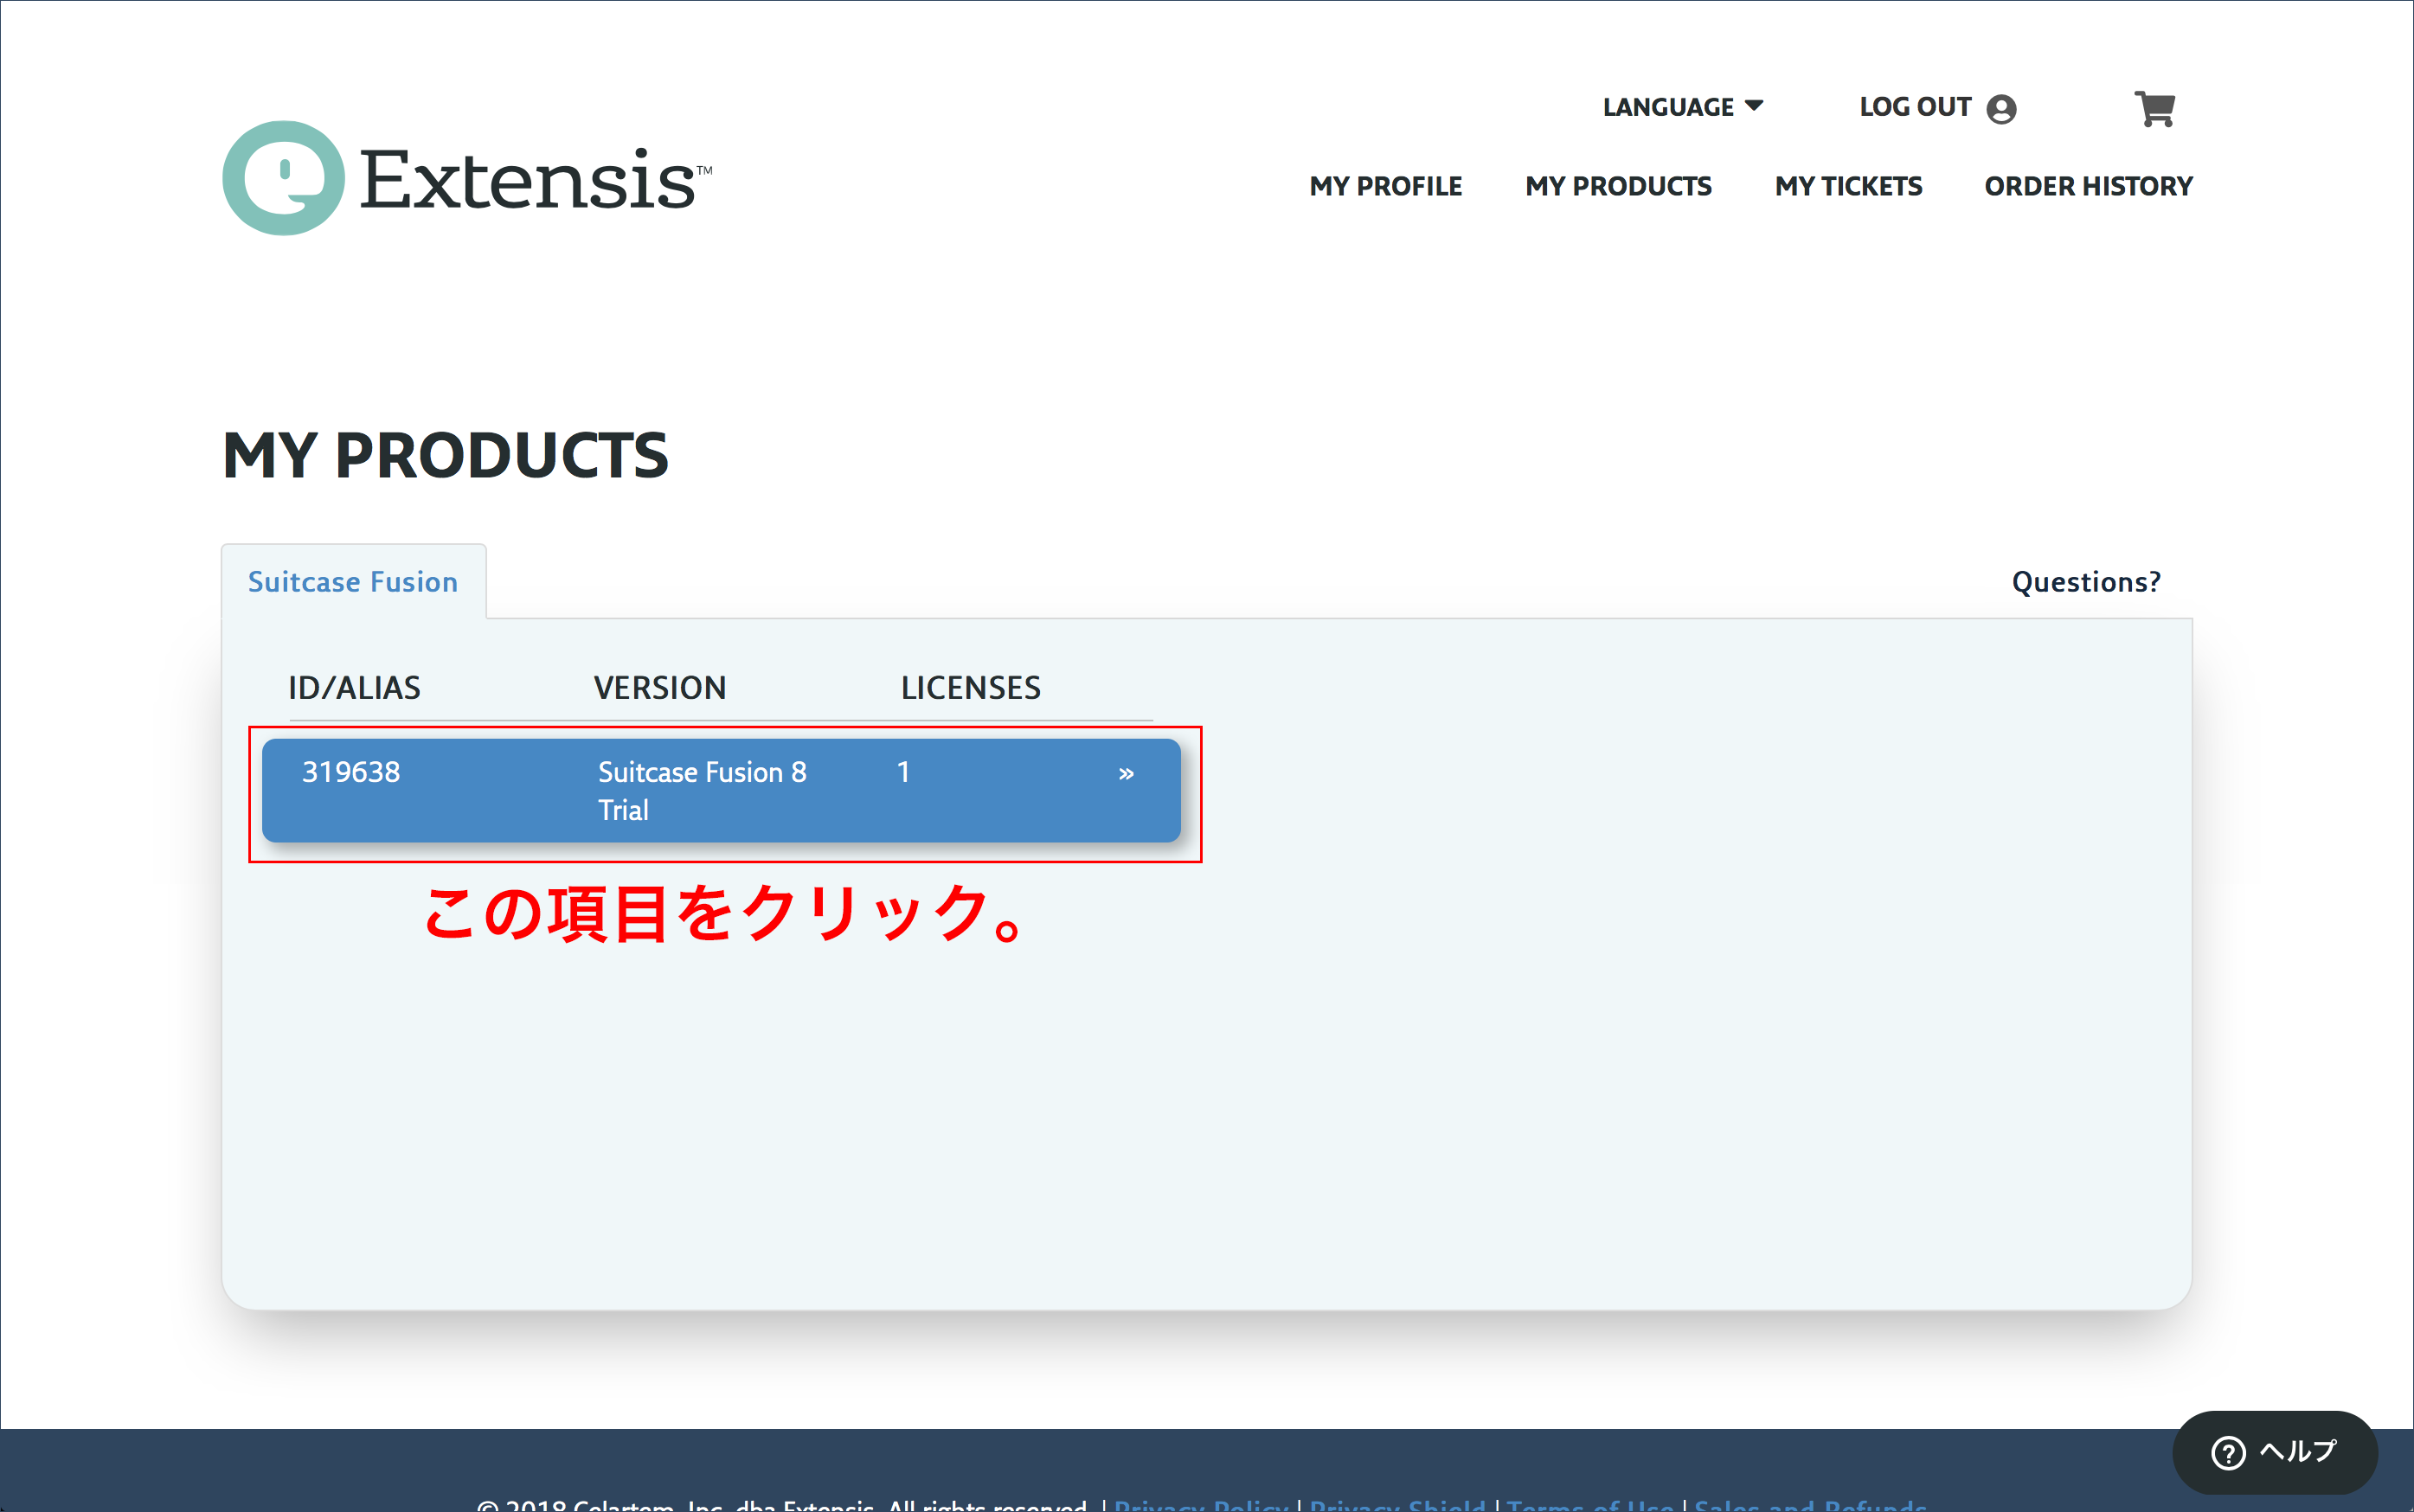
Task: Open MY TICKETS page
Action: (1848, 186)
